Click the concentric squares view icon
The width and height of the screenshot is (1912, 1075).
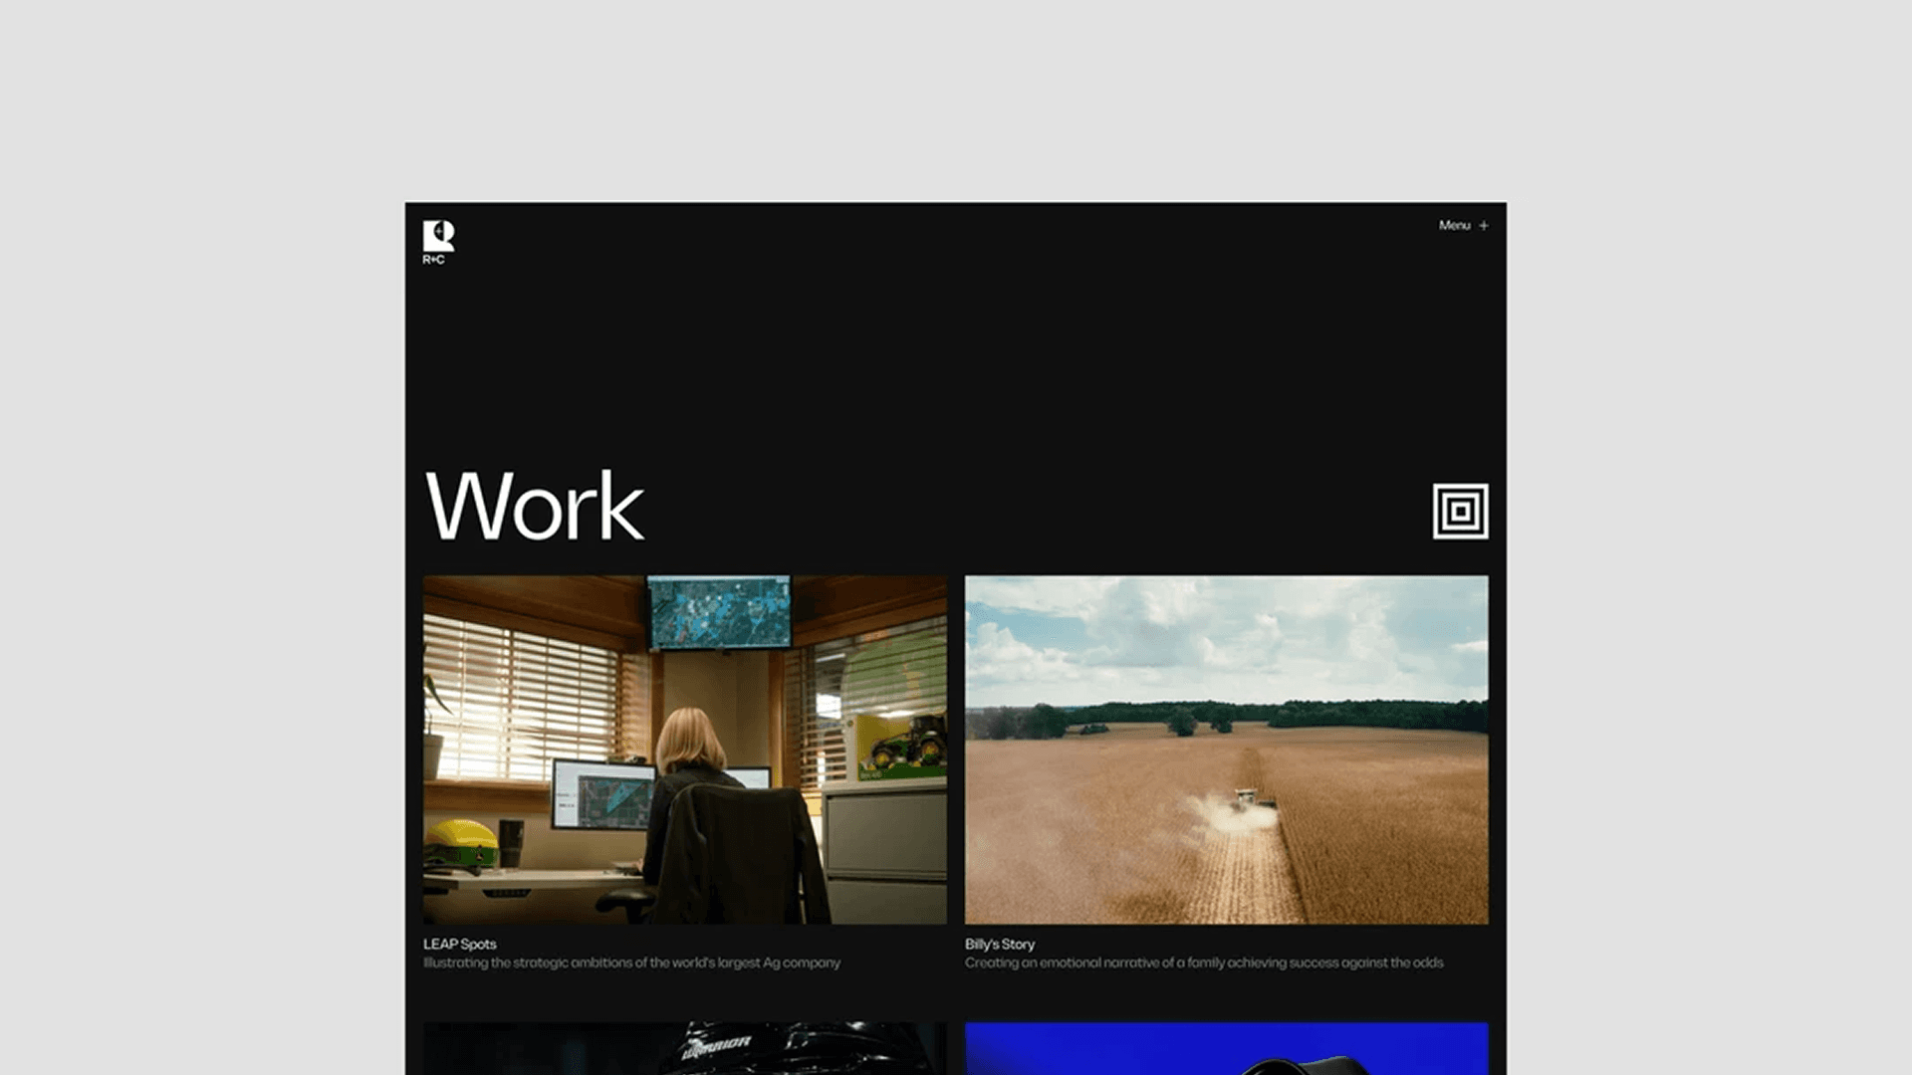click(1460, 511)
